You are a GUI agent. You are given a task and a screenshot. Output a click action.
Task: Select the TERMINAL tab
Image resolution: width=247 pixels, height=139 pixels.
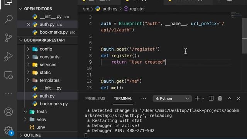coord(123,98)
